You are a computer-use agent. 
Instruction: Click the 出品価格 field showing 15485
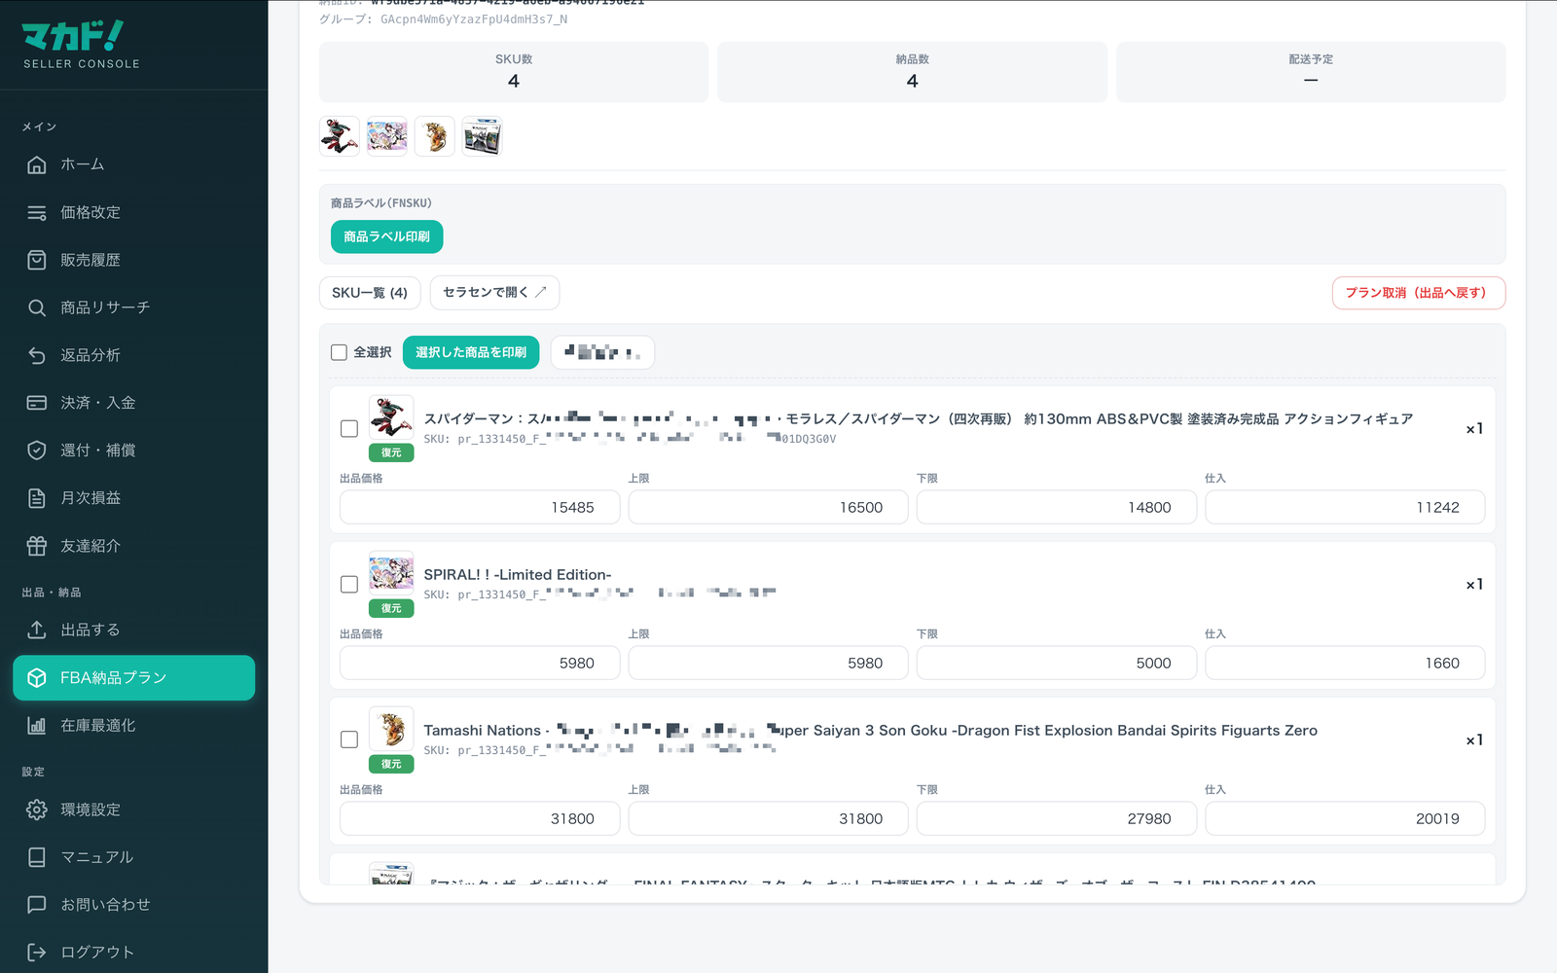(480, 507)
